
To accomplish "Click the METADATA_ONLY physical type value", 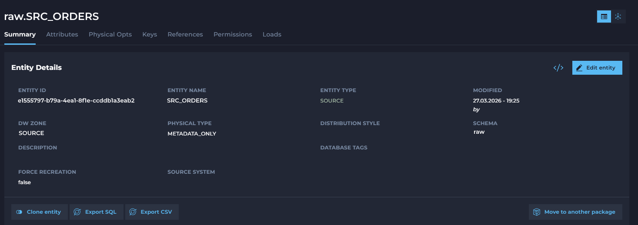I will [x=192, y=133].
